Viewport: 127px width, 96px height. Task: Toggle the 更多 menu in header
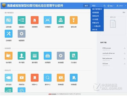[x=94, y=6]
